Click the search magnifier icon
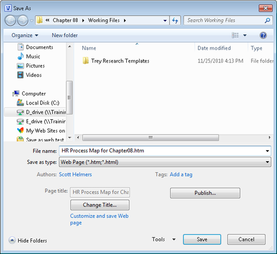 (x=267, y=20)
